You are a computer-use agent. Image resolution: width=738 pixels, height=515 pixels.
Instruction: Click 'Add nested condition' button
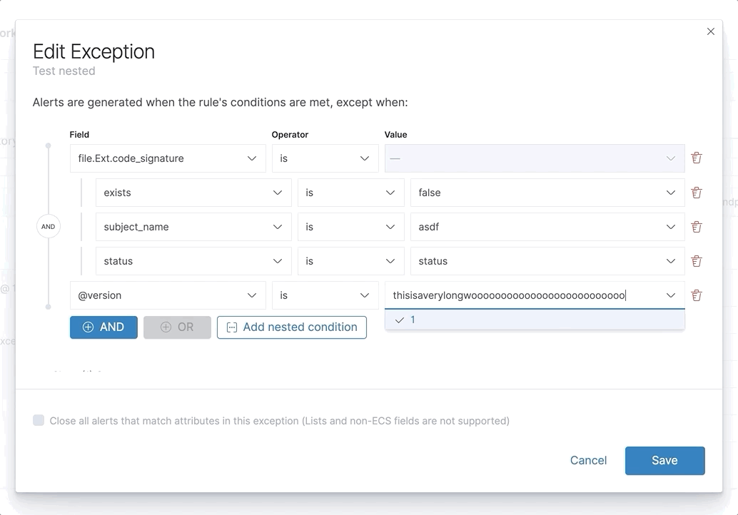pyautogui.click(x=292, y=327)
